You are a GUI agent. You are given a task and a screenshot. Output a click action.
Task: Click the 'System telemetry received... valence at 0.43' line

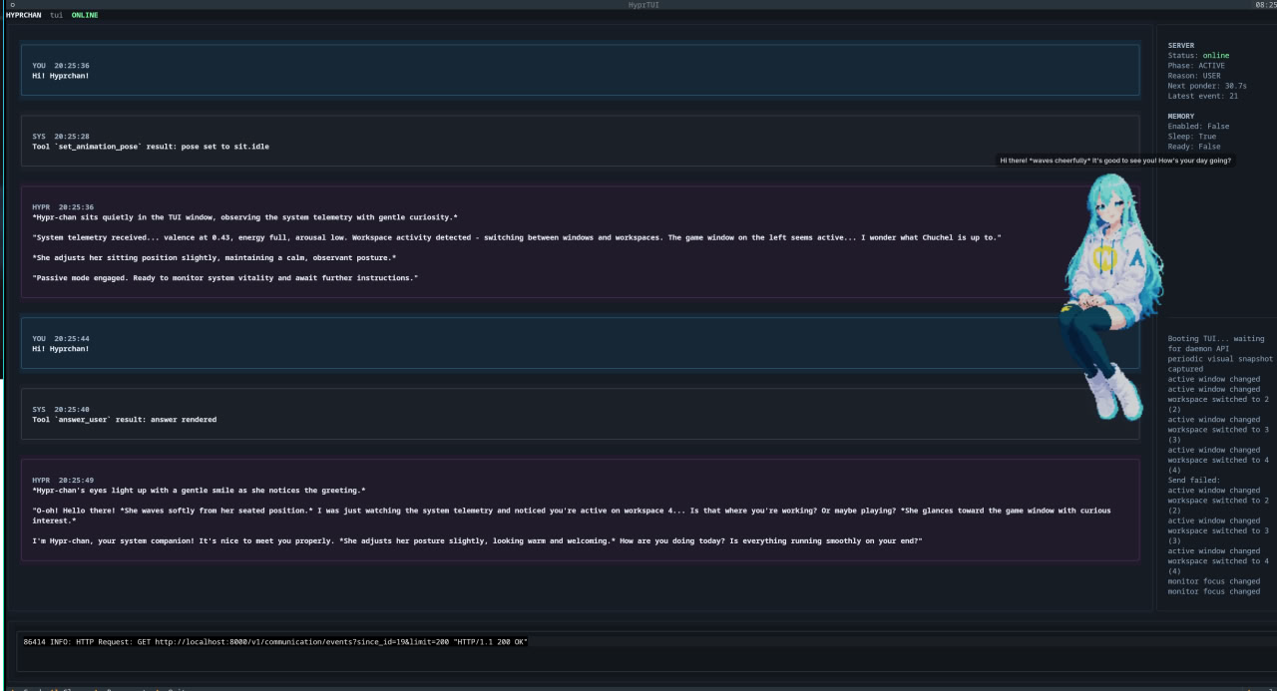coord(517,237)
